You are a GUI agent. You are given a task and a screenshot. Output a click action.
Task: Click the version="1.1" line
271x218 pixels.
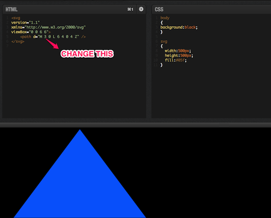28,23
